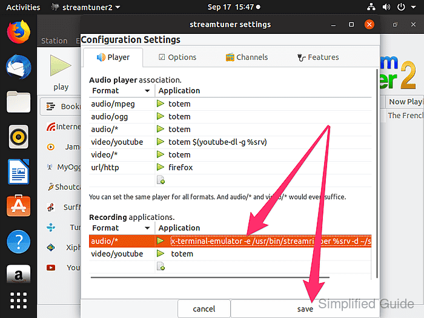Switch to the Channels tab

[247, 58]
